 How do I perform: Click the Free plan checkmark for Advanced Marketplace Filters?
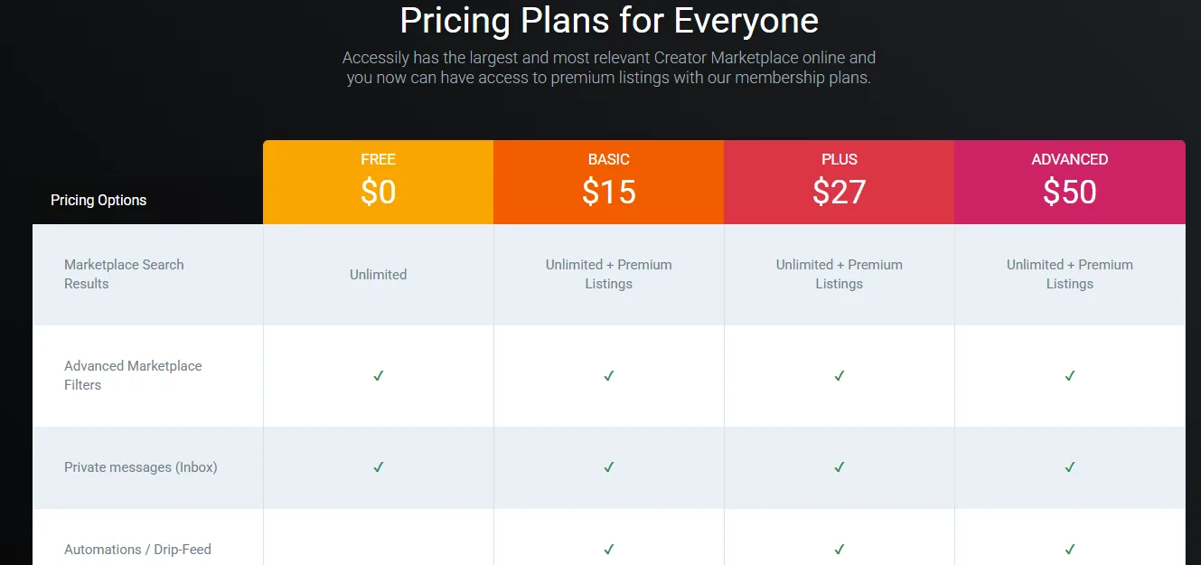379,376
